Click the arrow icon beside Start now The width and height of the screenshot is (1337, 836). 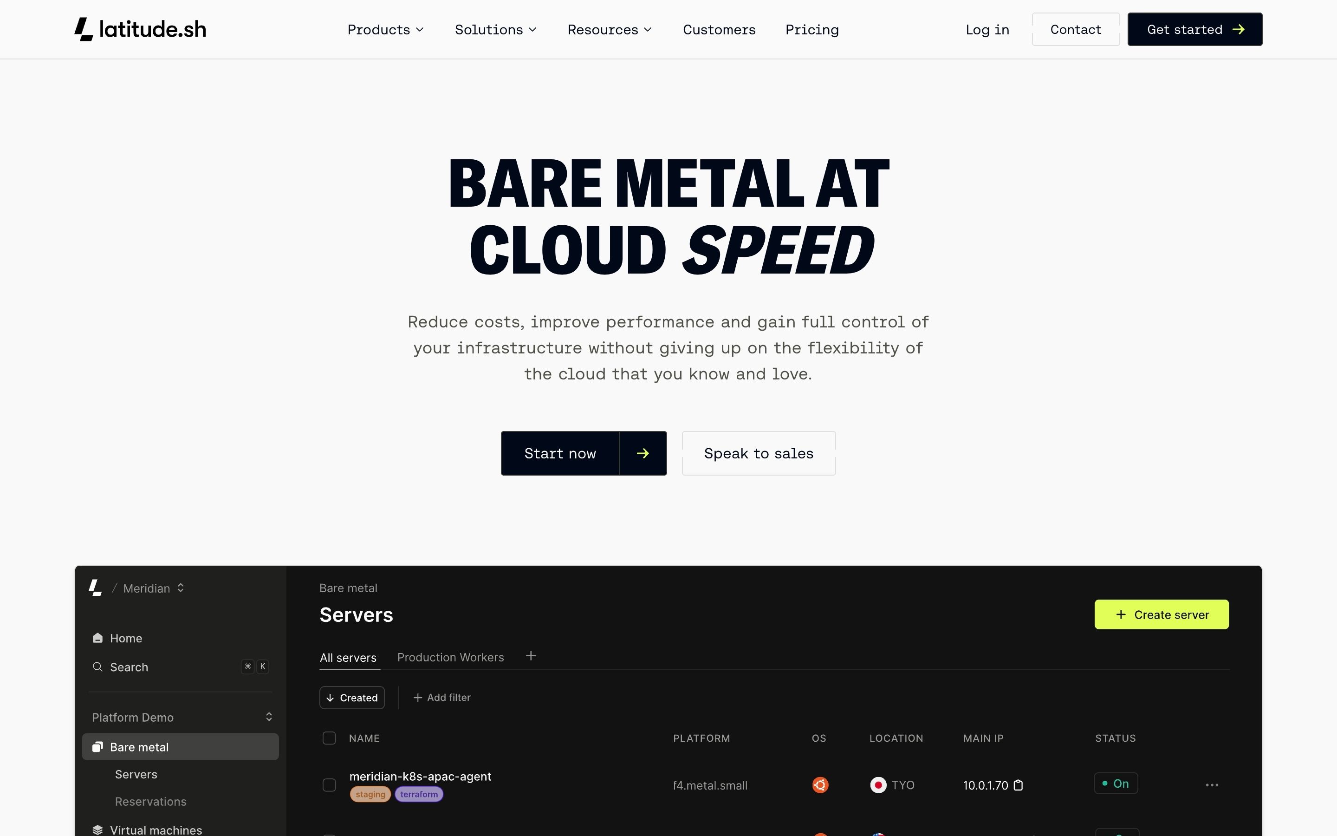tap(643, 453)
